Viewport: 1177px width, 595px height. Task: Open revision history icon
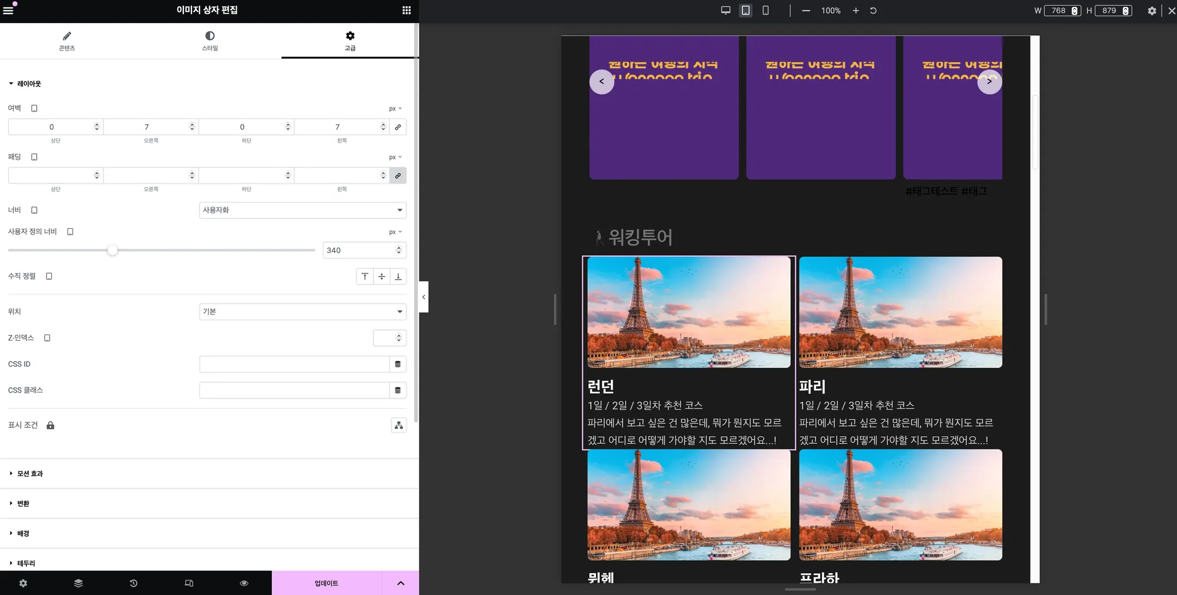[x=133, y=583]
